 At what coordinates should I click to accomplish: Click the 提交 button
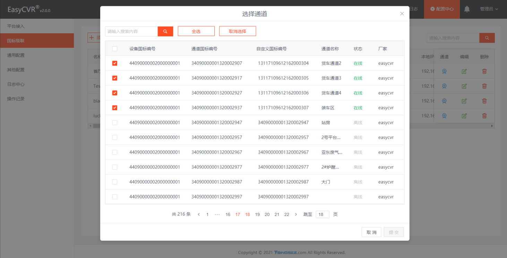(x=394, y=232)
